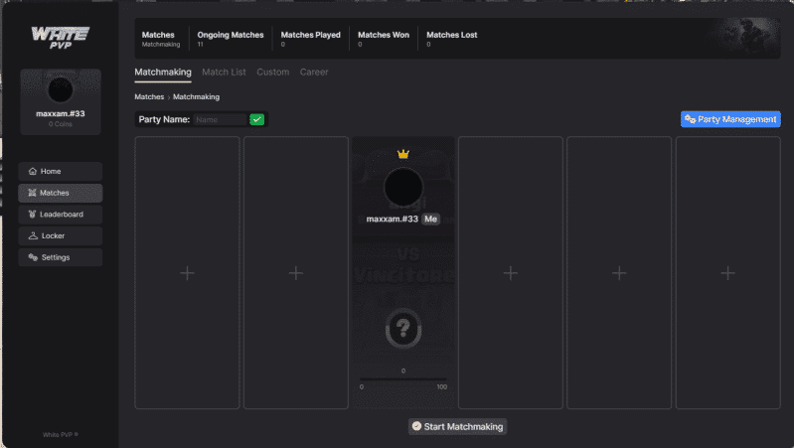Open Settings in the sidebar

click(61, 257)
